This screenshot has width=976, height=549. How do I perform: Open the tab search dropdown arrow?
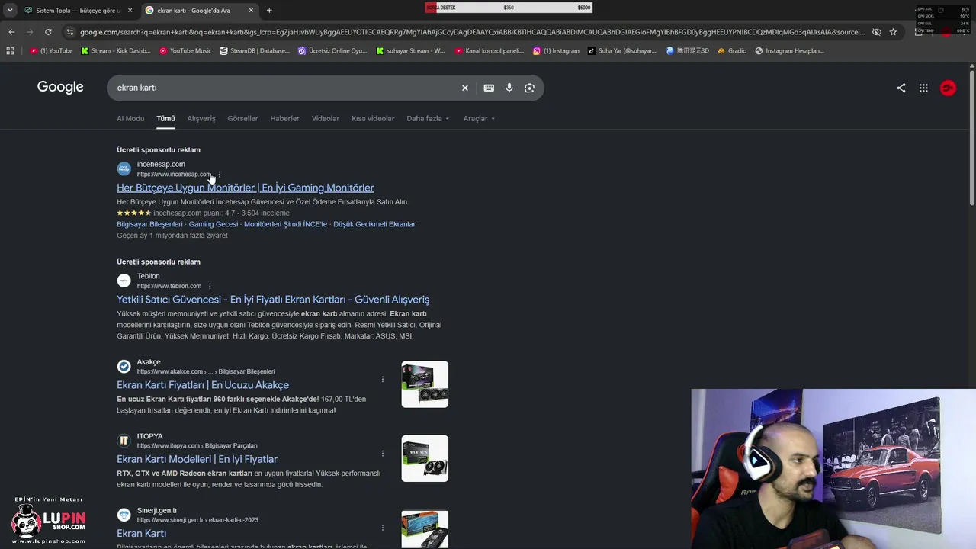pos(10,11)
